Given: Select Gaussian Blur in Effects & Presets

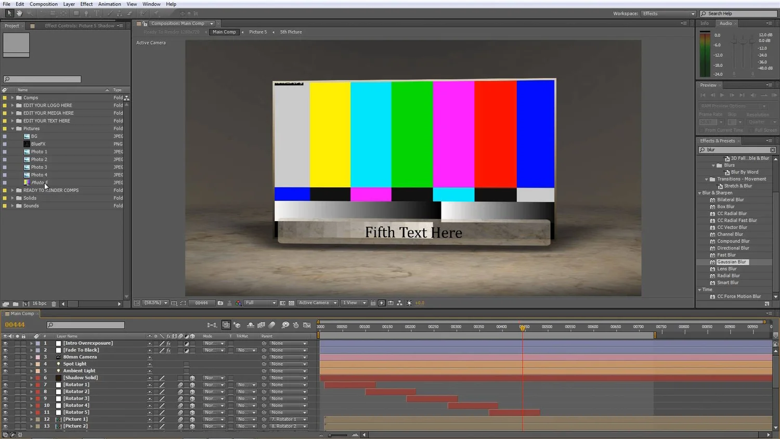Looking at the screenshot, I should (732, 262).
